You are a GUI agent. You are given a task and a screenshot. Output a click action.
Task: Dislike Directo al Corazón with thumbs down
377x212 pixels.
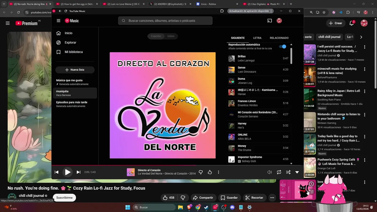(201, 172)
